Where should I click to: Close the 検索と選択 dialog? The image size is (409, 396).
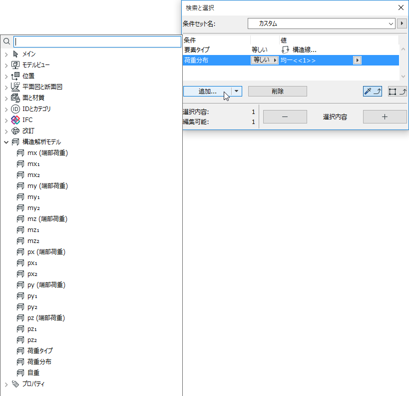401,7
